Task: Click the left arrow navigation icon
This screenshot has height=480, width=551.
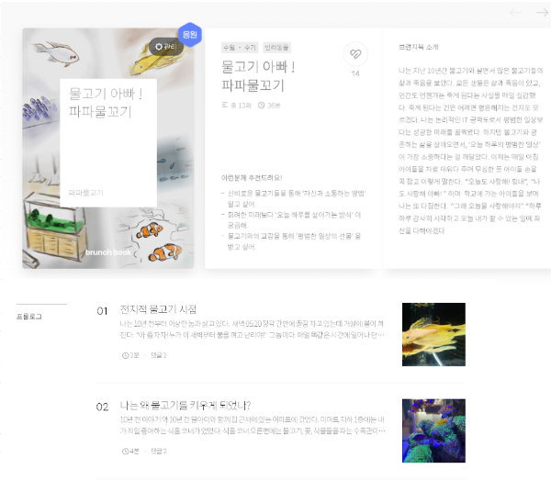Action: (x=515, y=13)
